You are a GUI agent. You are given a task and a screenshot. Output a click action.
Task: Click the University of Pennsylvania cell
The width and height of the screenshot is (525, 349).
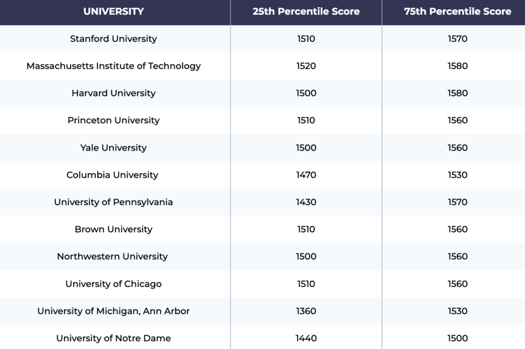(113, 202)
